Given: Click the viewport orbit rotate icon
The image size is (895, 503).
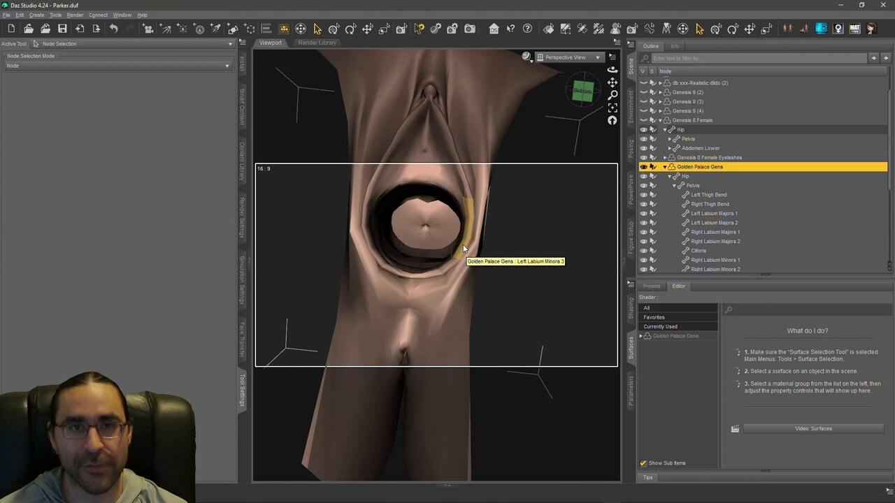Looking at the screenshot, I should click(613, 69).
